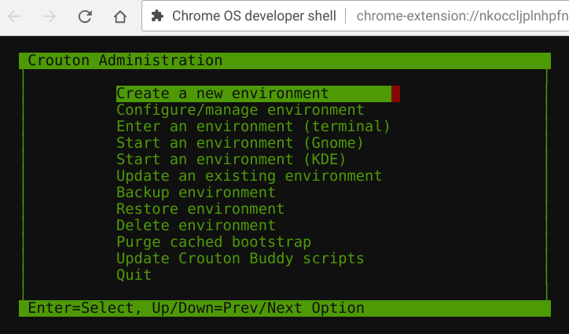Choose 'Start an environment (KDE)'
Viewport: 569px width, 334px height.
[231, 160]
